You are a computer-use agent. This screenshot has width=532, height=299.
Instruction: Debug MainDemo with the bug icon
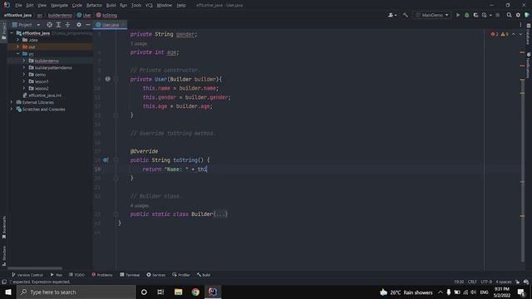point(467,15)
